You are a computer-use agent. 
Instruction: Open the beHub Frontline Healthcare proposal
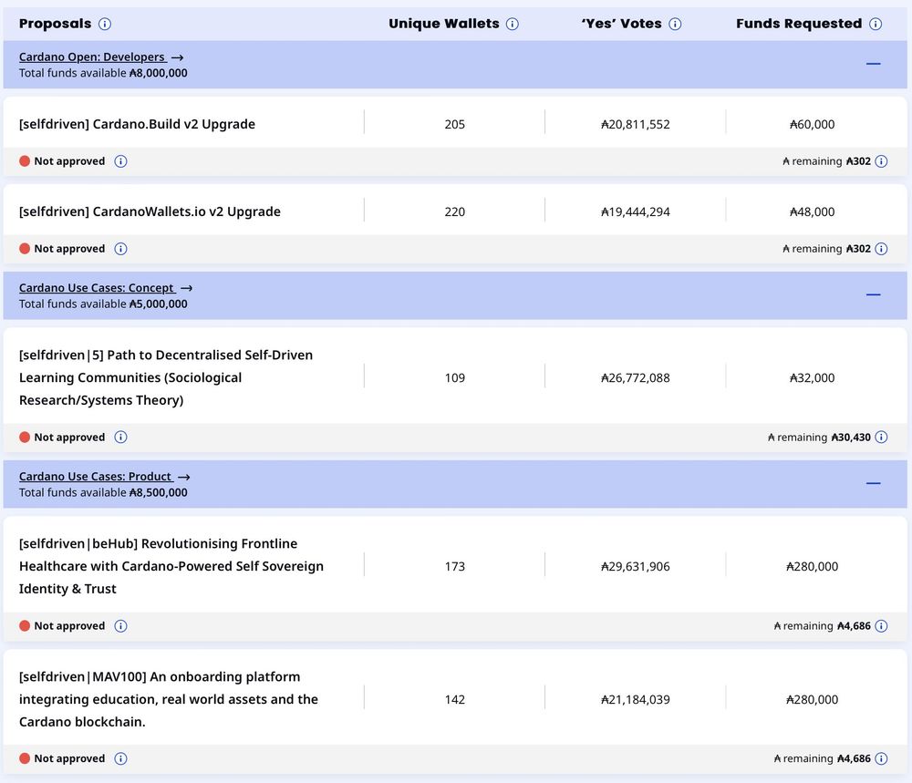(171, 566)
